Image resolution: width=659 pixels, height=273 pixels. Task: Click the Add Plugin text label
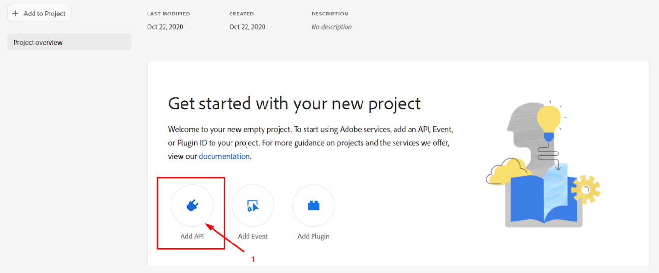[313, 236]
